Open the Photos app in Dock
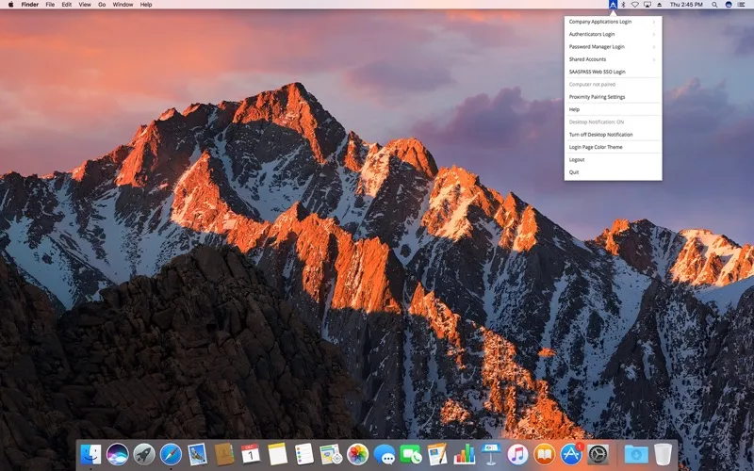Screen dimensions: 754x471 (x=357, y=454)
